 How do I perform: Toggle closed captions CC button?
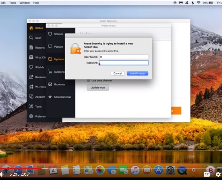pos(206,174)
